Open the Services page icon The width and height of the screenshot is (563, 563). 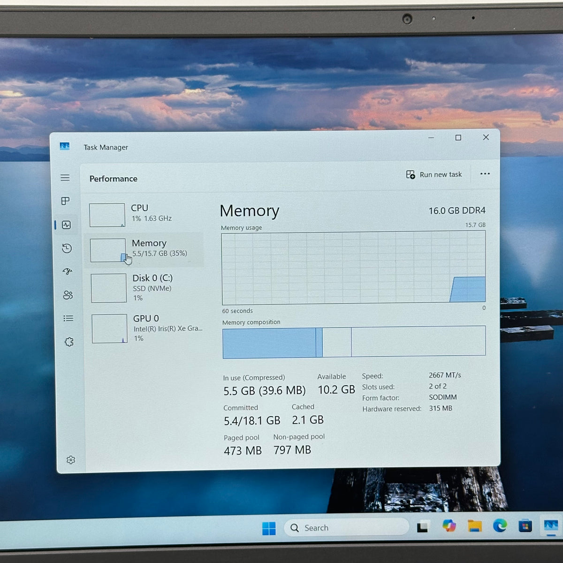click(69, 342)
